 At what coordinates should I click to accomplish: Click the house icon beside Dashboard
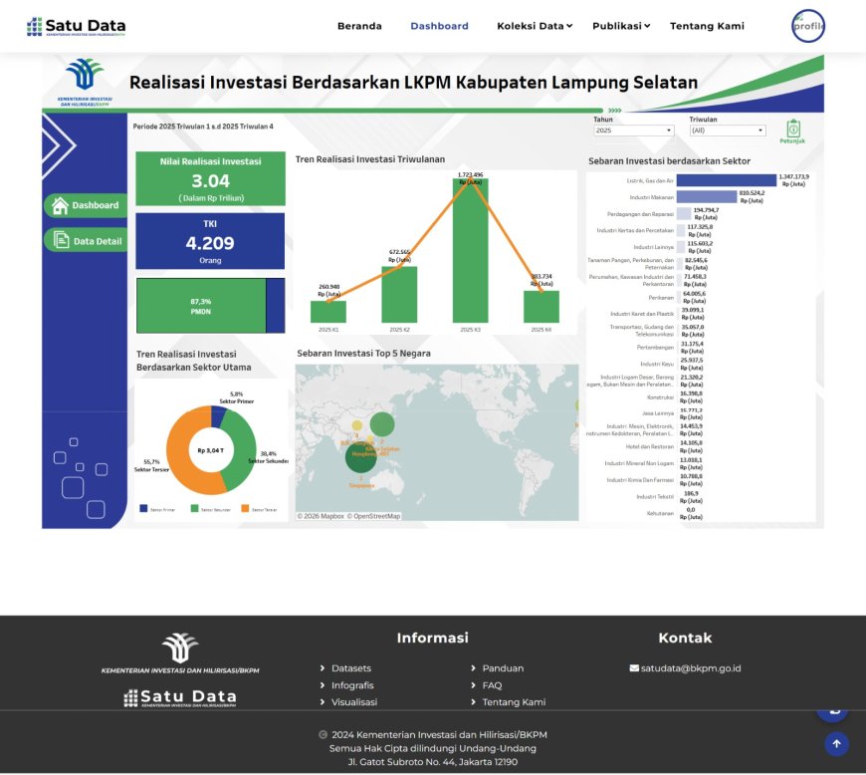tap(61, 206)
